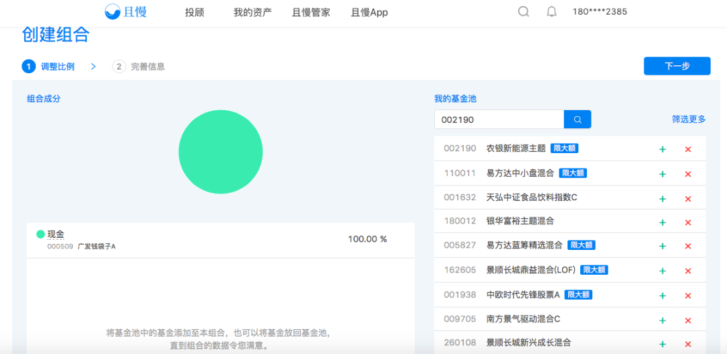The image size is (727, 354).
Task: Add 农银新能源主题 fund with plus icon
Action: pos(662,149)
